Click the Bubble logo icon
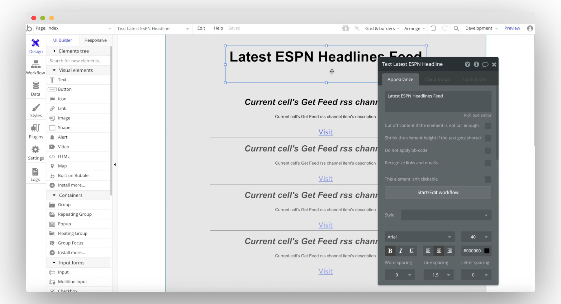This screenshot has width=561, height=304. pyautogui.click(x=29, y=28)
